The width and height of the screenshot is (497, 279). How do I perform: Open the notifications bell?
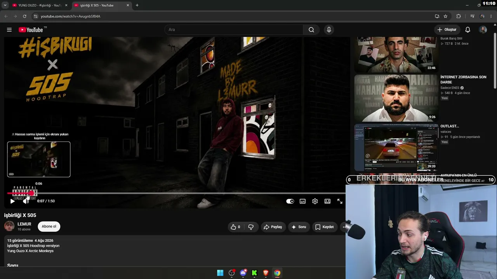468,30
